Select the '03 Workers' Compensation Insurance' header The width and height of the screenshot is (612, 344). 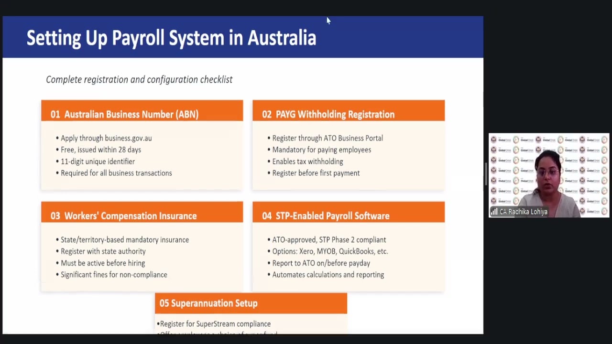142,212
